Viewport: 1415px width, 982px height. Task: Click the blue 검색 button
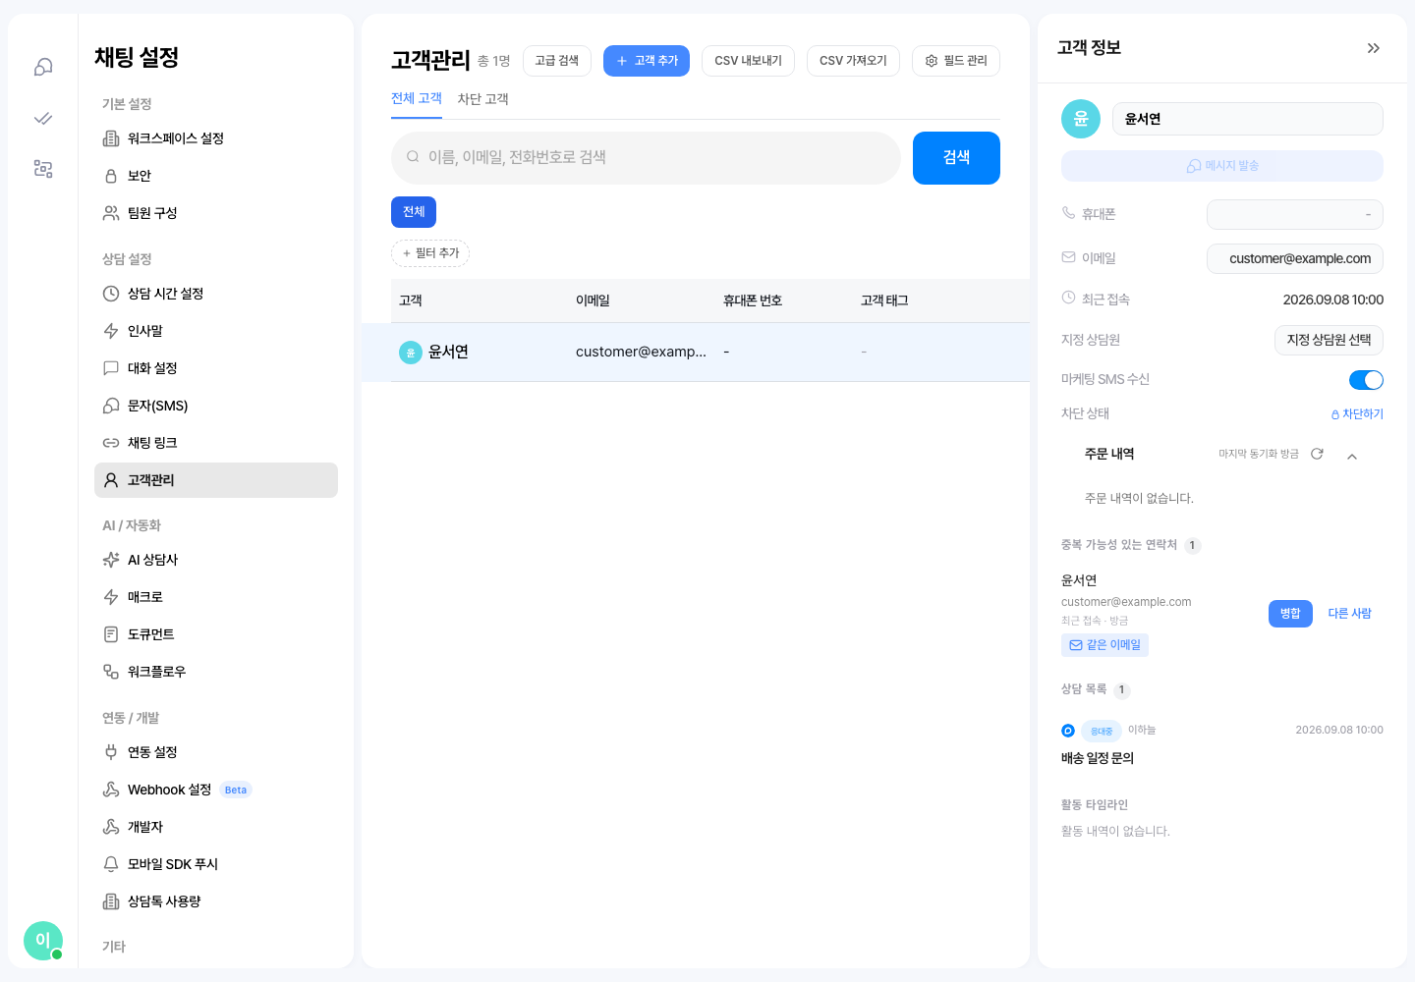click(956, 158)
